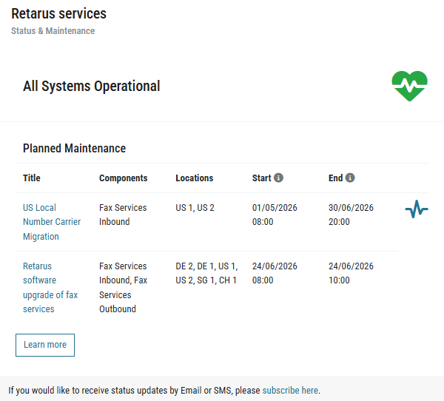Click the Start column header text

pyautogui.click(x=262, y=178)
